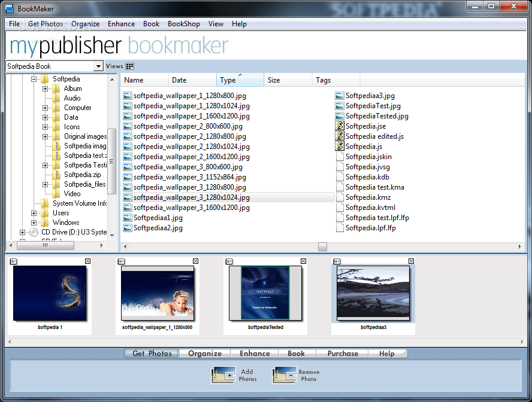Open the File menu
Image resolution: width=532 pixels, height=402 pixels.
[14, 24]
